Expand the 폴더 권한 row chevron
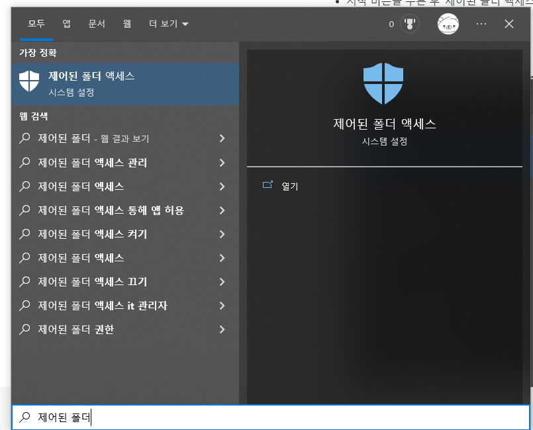Image resolution: width=533 pixels, height=430 pixels. pos(222,329)
